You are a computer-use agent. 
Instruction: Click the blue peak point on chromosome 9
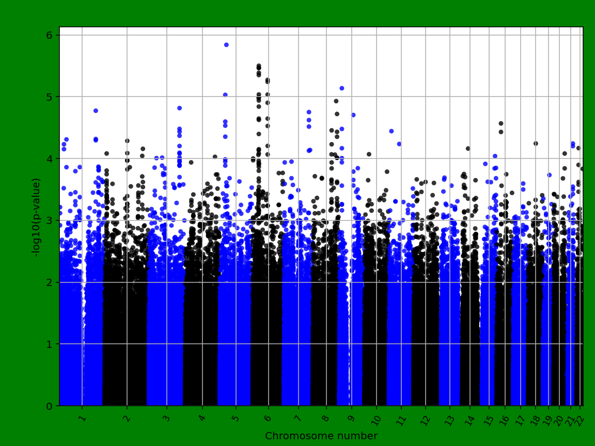(x=341, y=88)
